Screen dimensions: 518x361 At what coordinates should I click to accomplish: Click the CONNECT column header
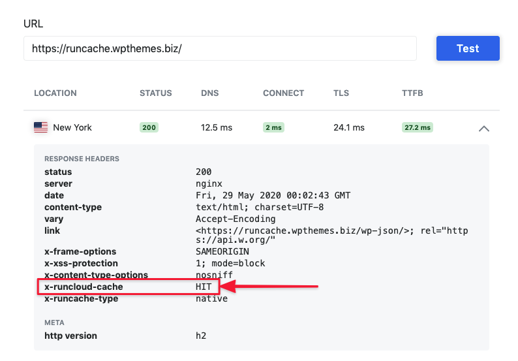point(283,93)
